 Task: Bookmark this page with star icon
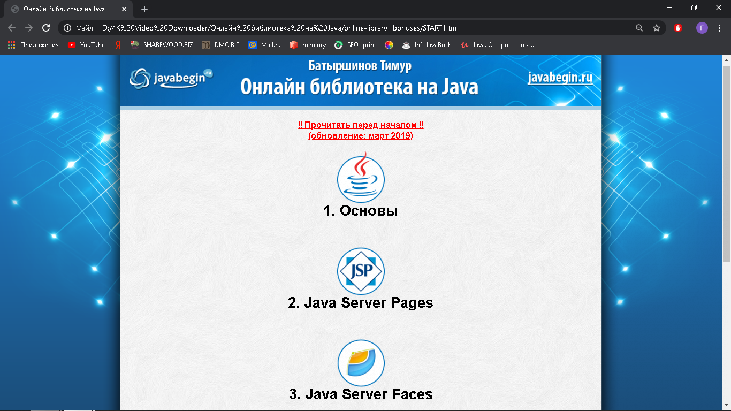[656, 28]
